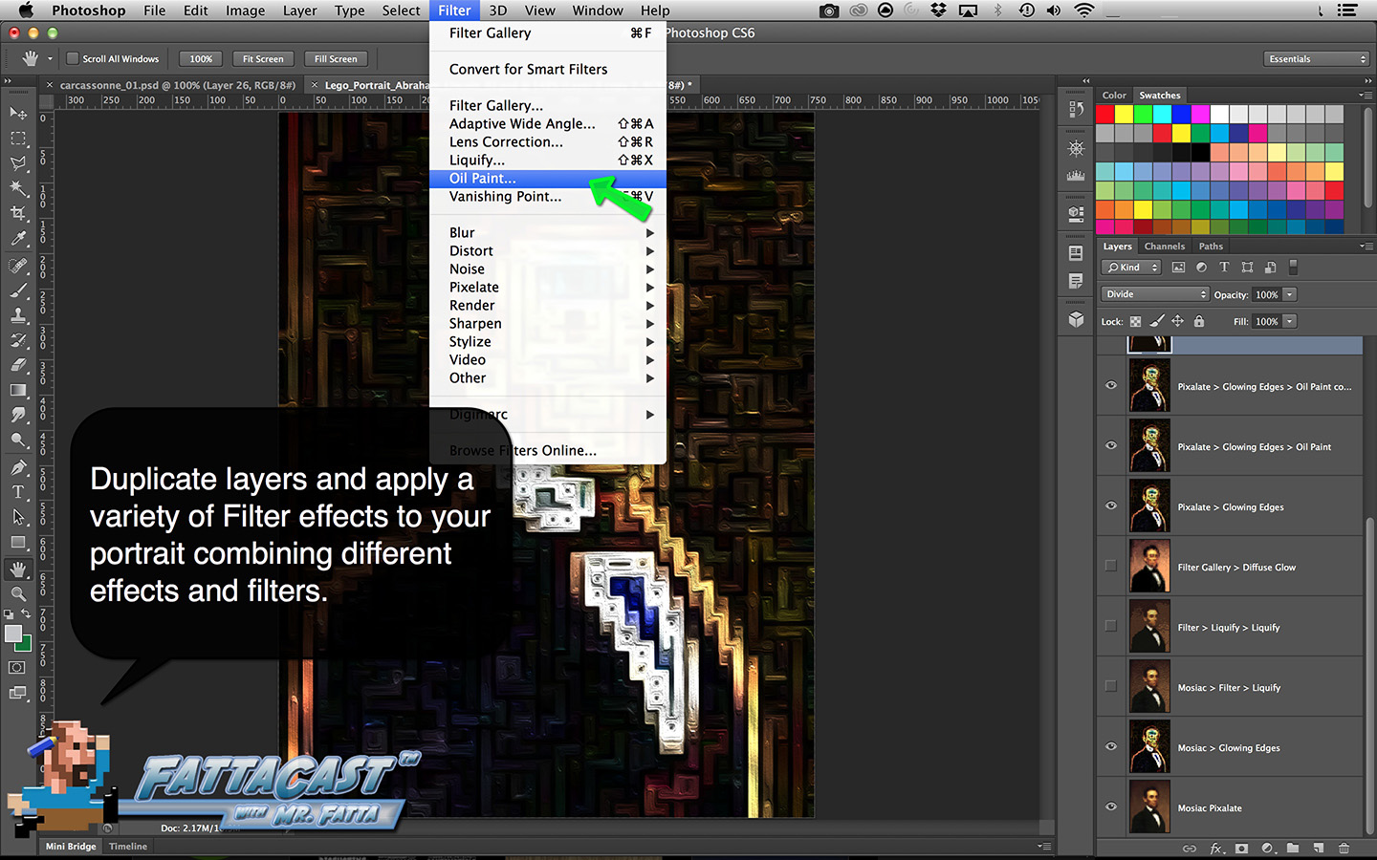The width and height of the screenshot is (1377, 860).
Task: Click the link layers icon
Action: point(1190,849)
